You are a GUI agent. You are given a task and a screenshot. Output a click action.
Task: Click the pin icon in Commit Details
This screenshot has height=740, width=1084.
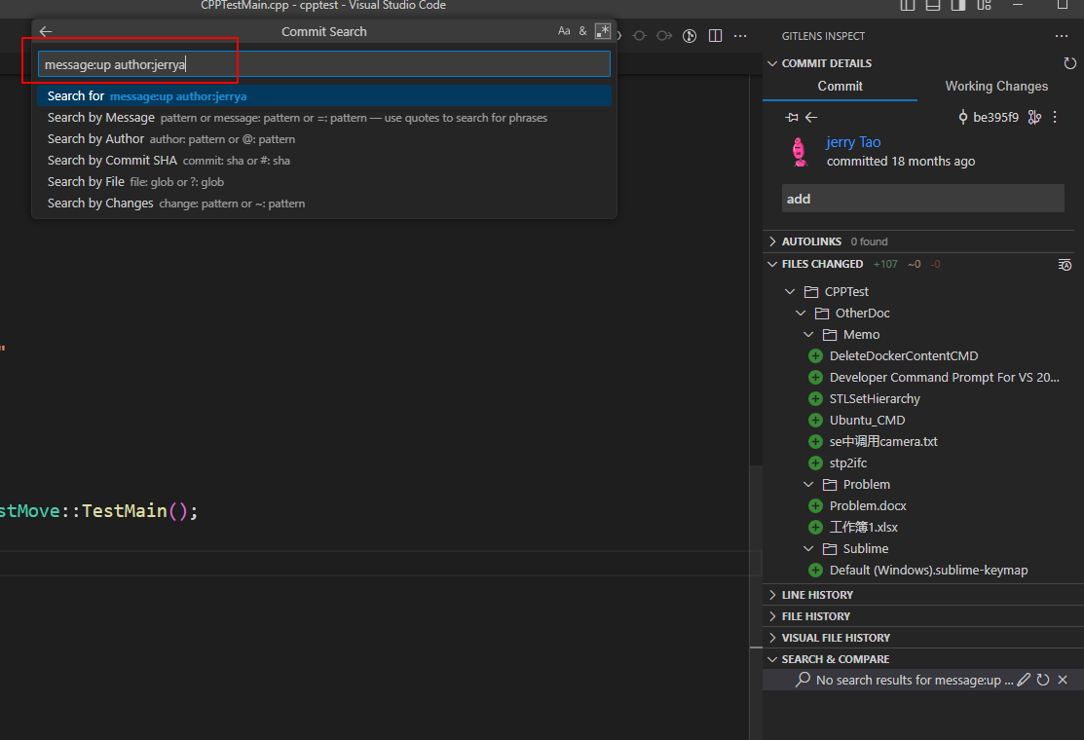tap(793, 117)
